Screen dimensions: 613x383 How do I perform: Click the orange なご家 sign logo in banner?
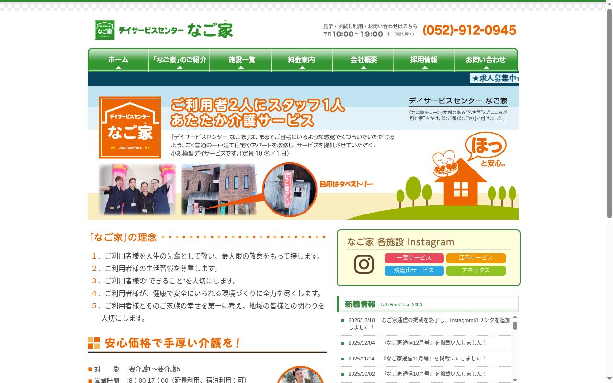pyautogui.click(x=130, y=127)
